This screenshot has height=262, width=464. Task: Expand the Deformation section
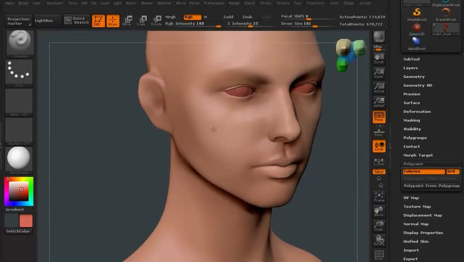coord(417,111)
